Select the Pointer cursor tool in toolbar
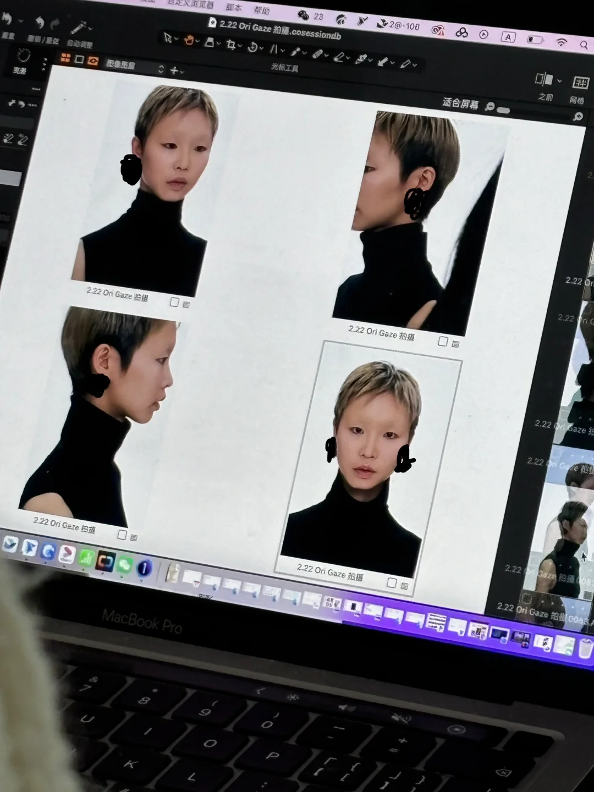Screen dimensions: 594x792 pyautogui.click(x=167, y=37)
